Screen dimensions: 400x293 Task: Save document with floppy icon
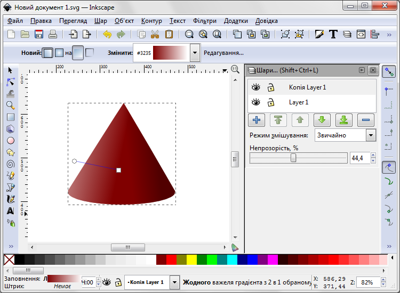tap(39, 34)
